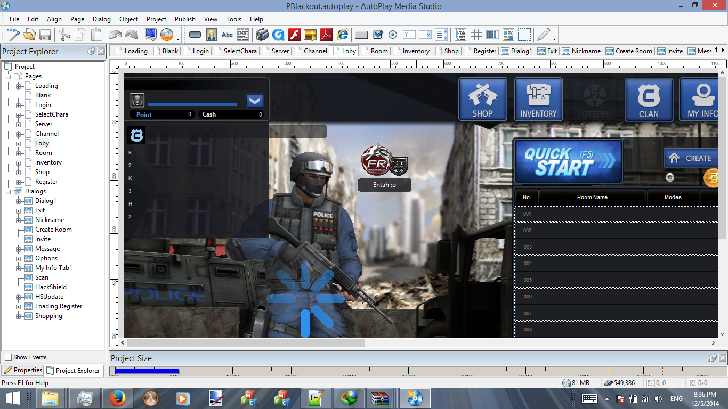Expand the Loading page tree node

click(19, 86)
